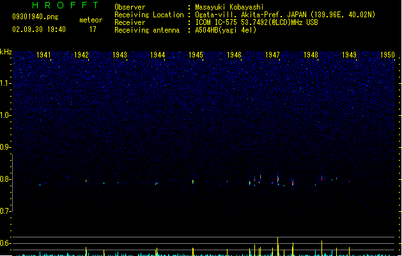
Task: Click the HROFFT title text
Action: click(x=66, y=5)
